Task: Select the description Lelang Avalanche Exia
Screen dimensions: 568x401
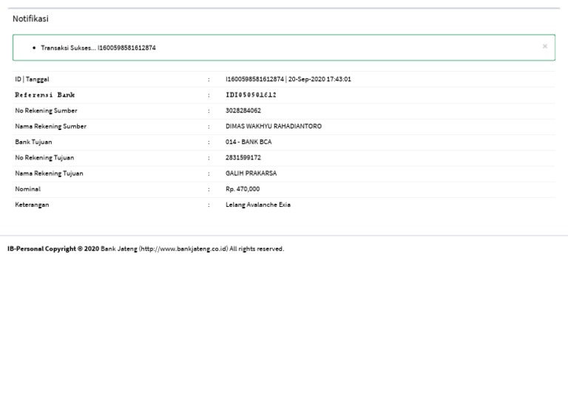Action: click(x=258, y=205)
